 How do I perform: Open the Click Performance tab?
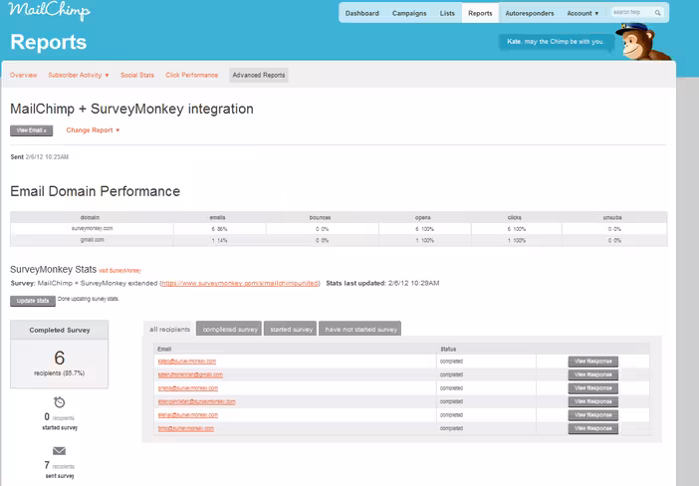click(192, 75)
